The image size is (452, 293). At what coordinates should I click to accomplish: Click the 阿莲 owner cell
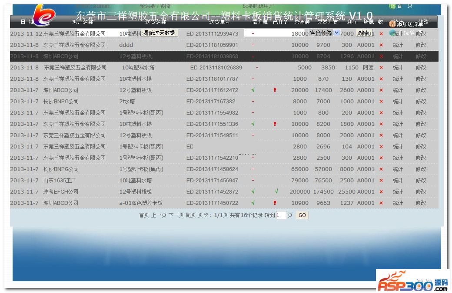pyautogui.click(x=368, y=68)
